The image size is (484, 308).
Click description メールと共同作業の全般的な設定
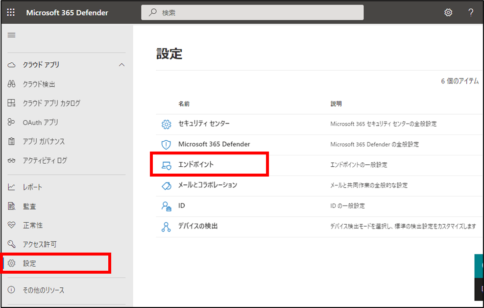pos(369,185)
